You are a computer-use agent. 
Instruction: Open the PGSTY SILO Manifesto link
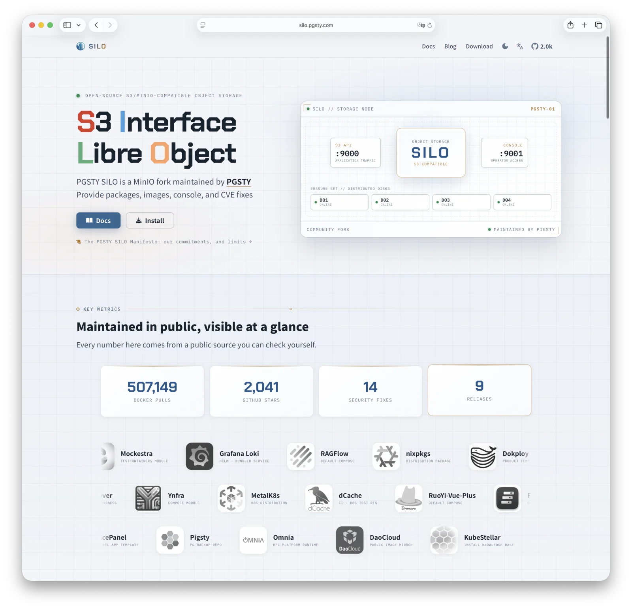pyautogui.click(x=164, y=242)
